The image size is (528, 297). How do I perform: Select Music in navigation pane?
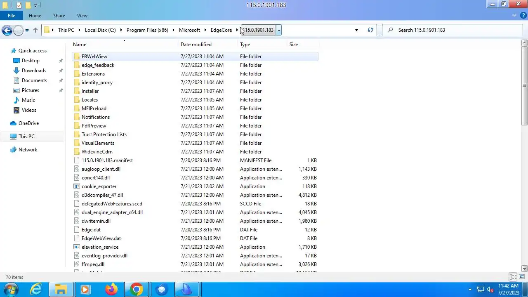pyautogui.click(x=28, y=100)
